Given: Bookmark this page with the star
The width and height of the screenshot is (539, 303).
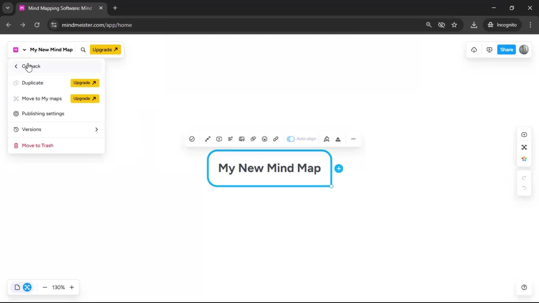Looking at the screenshot, I should point(454,25).
